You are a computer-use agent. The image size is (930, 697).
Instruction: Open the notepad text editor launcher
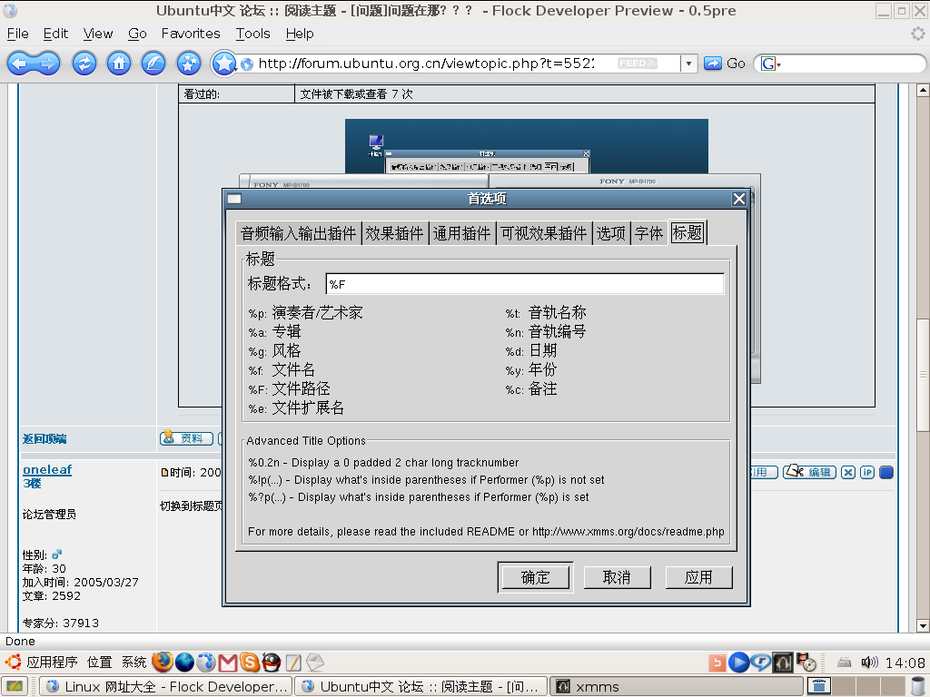[293, 662]
